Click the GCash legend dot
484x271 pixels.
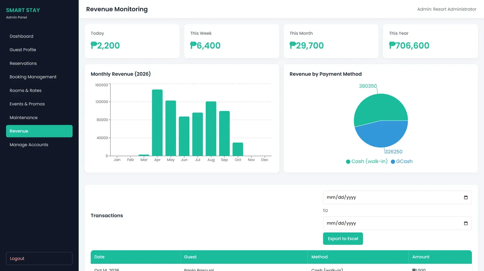pyautogui.click(x=393, y=162)
